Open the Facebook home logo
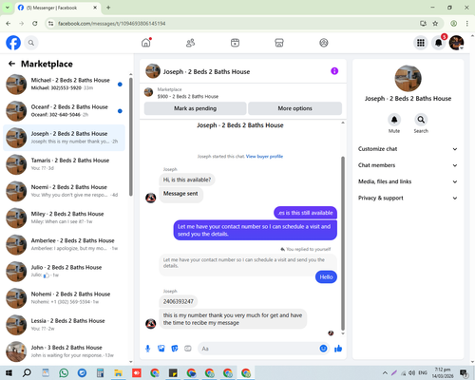Viewport: 475px width, 380px height. point(13,43)
